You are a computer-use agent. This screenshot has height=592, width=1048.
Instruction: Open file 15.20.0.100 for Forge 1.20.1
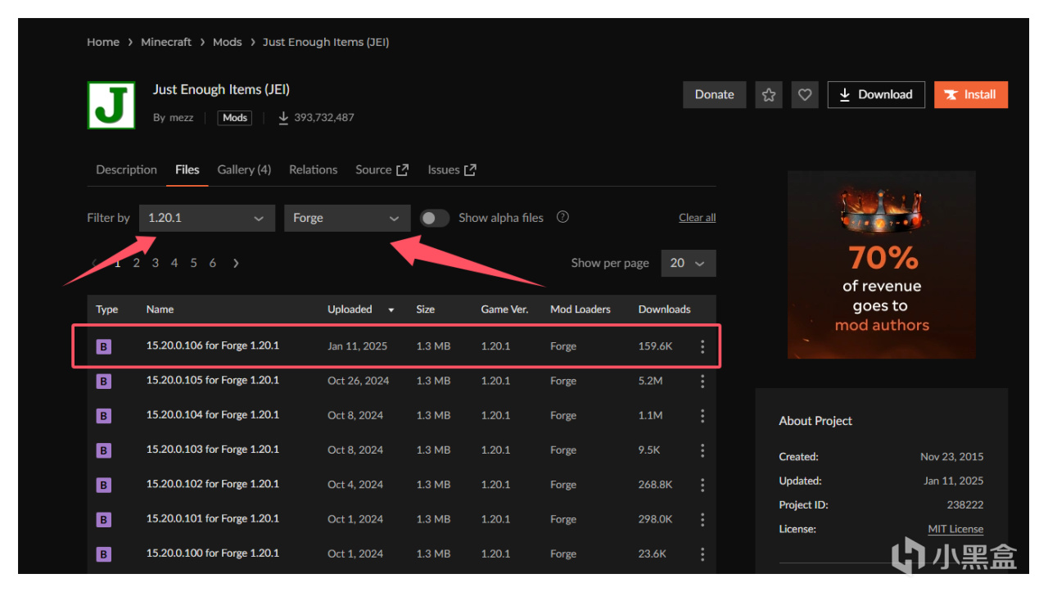click(213, 553)
